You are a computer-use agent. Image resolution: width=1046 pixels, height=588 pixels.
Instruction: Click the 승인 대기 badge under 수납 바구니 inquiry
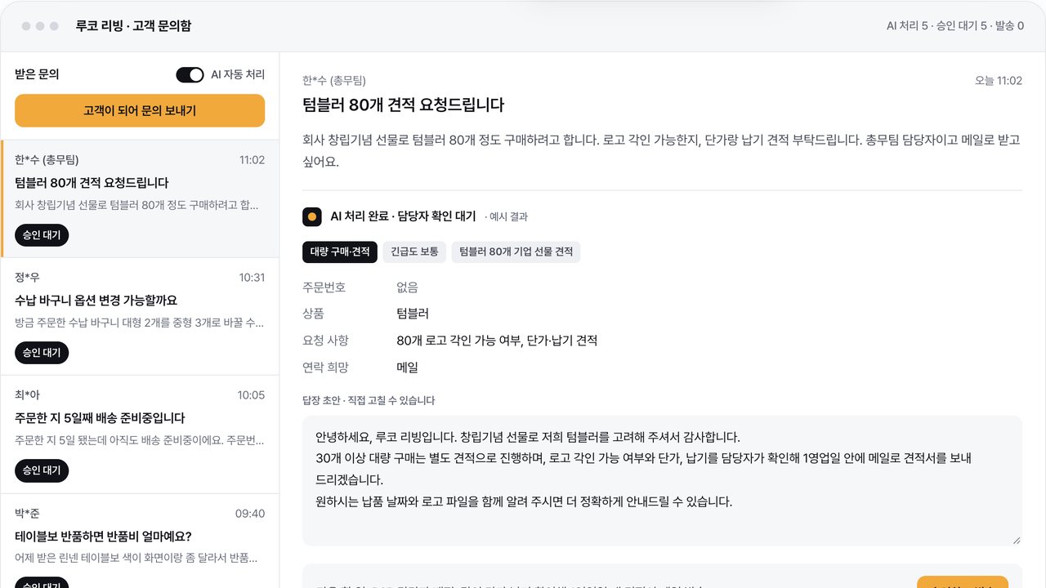42,353
